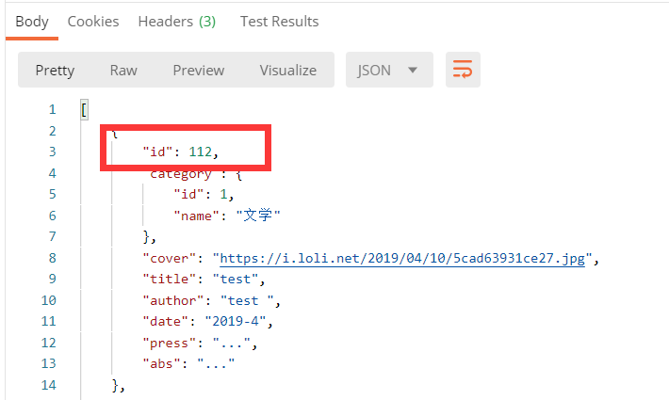Viewport: 669px width, 400px height.
Task: Click the "title" key on line 9
Action: click(x=167, y=280)
